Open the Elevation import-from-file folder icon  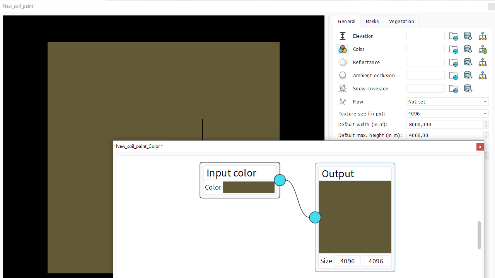pos(453,36)
